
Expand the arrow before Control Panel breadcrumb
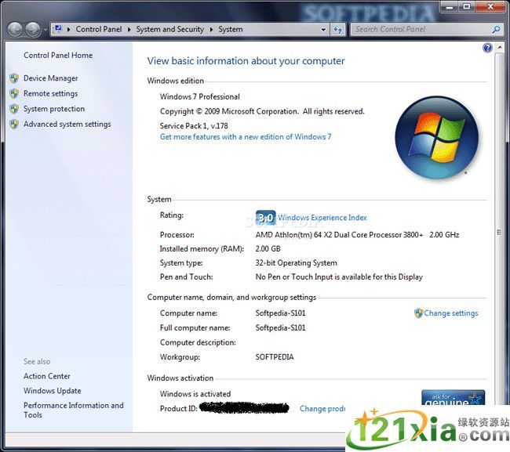point(68,30)
